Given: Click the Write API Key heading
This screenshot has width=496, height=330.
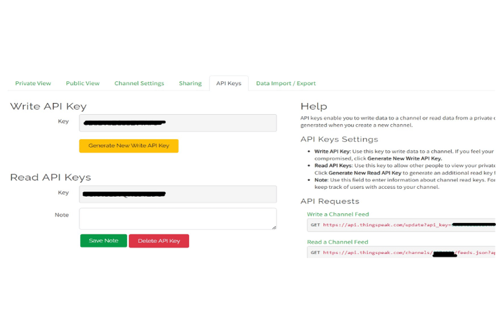Looking at the screenshot, I should (48, 106).
